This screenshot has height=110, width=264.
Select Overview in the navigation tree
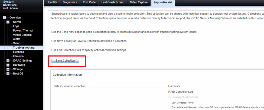tap(15, 18)
